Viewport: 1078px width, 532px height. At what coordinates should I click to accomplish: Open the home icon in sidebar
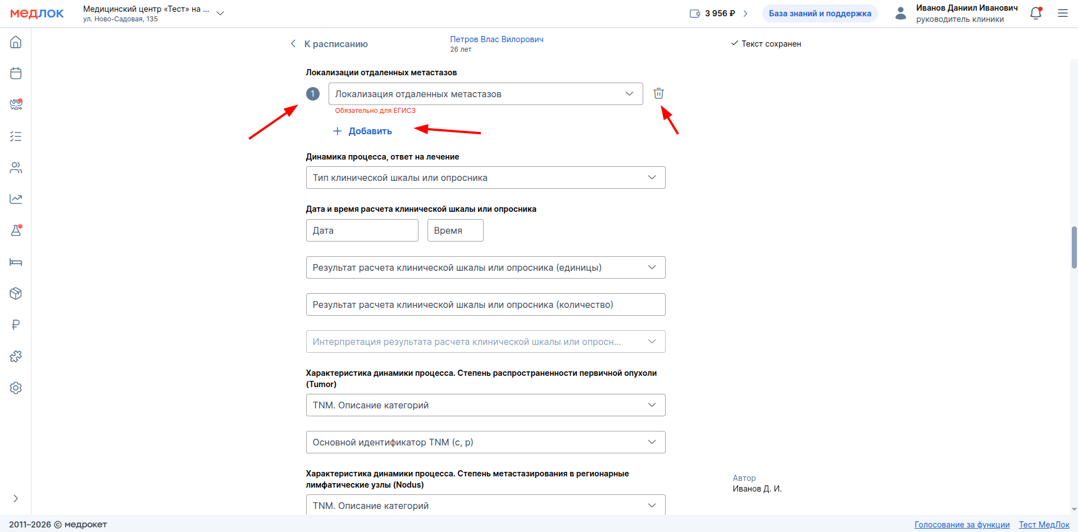point(16,42)
